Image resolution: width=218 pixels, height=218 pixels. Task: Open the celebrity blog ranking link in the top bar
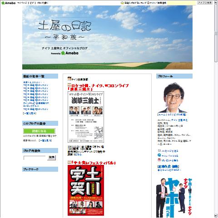tap(135, 3)
